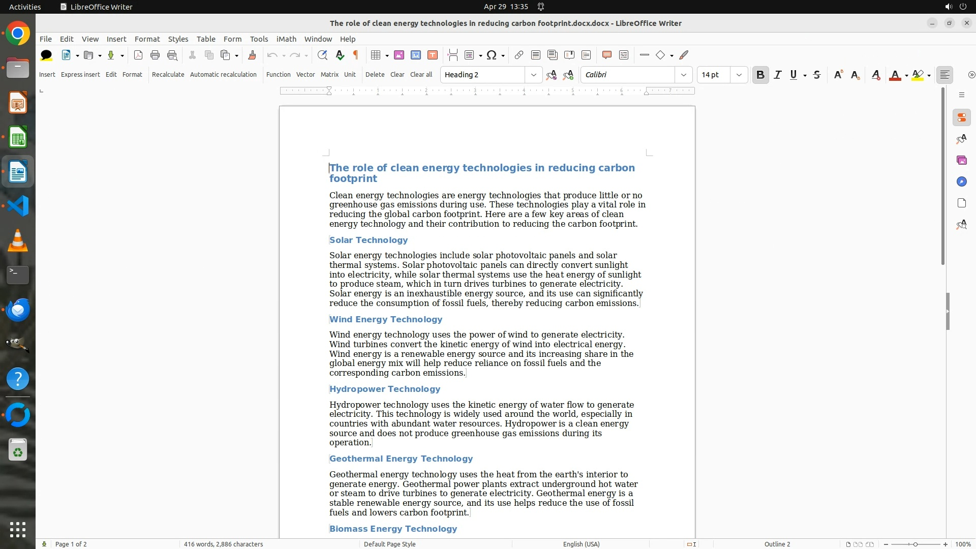The width and height of the screenshot is (976, 549).
Task: Click the Recalculate button
Action: 168,74
